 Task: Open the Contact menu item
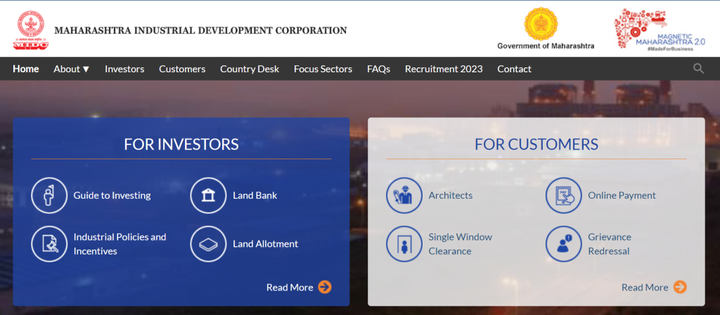[514, 69]
